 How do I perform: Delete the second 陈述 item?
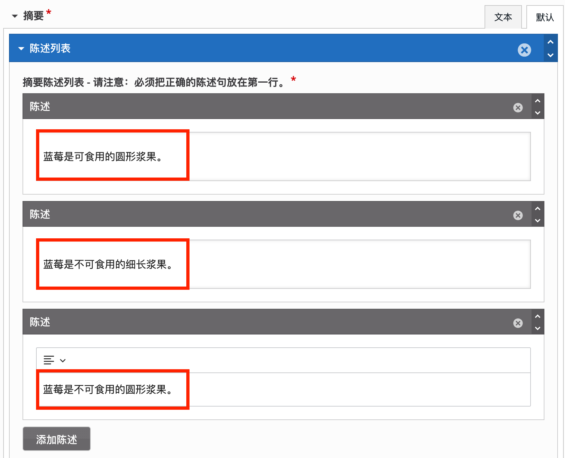coord(518,215)
